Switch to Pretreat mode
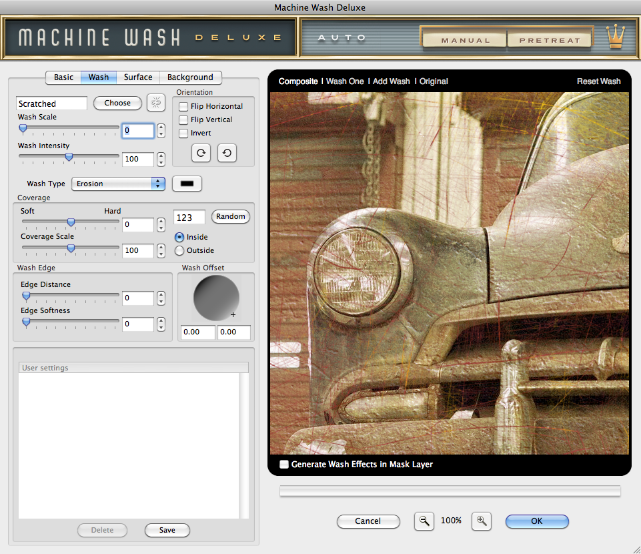 pyautogui.click(x=550, y=40)
